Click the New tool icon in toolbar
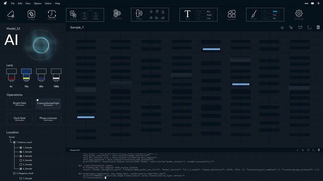Image resolution: width=323 pixels, height=181 pixels. pos(11,15)
